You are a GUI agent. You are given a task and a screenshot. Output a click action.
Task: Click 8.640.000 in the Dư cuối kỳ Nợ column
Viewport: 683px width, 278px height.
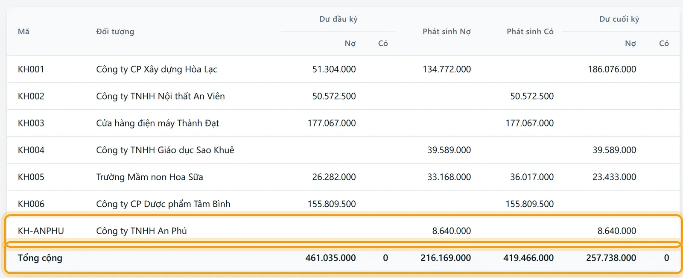click(x=616, y=231)
